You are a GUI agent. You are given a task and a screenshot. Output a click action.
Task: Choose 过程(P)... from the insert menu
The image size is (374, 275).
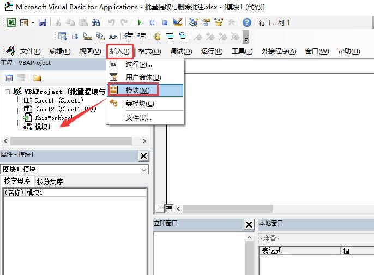point(145,64)
